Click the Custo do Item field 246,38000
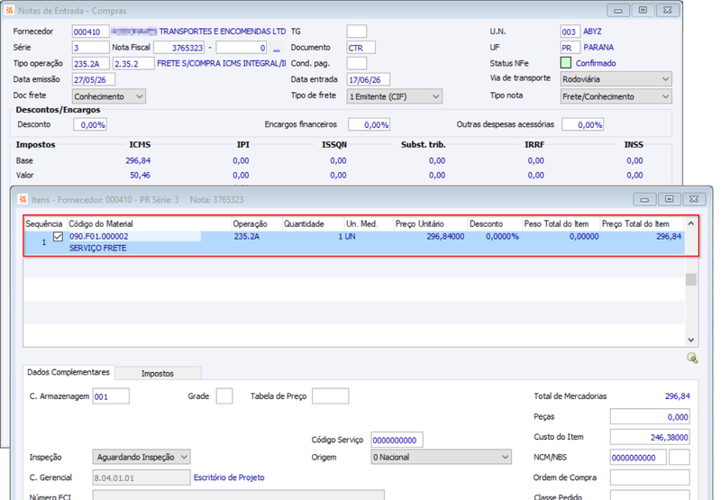Screen dimensions: 721x500 pos(650,437)
